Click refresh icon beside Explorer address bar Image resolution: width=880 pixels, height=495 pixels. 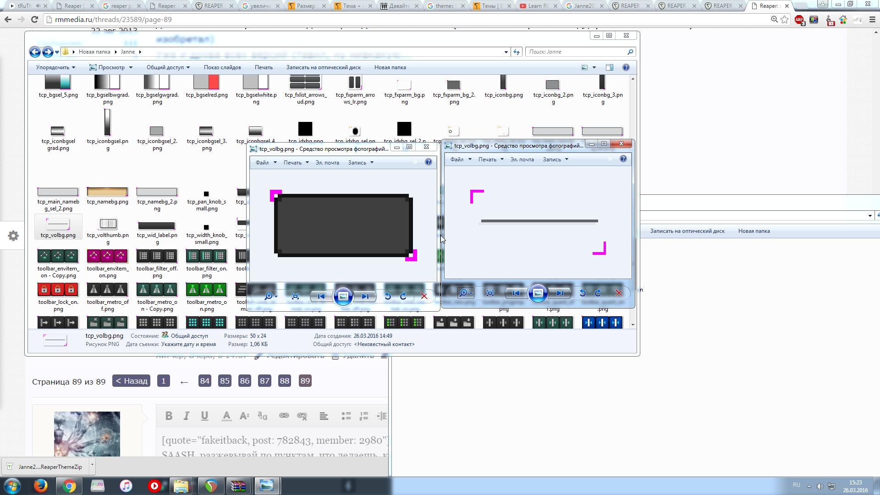tap(517, 52)
